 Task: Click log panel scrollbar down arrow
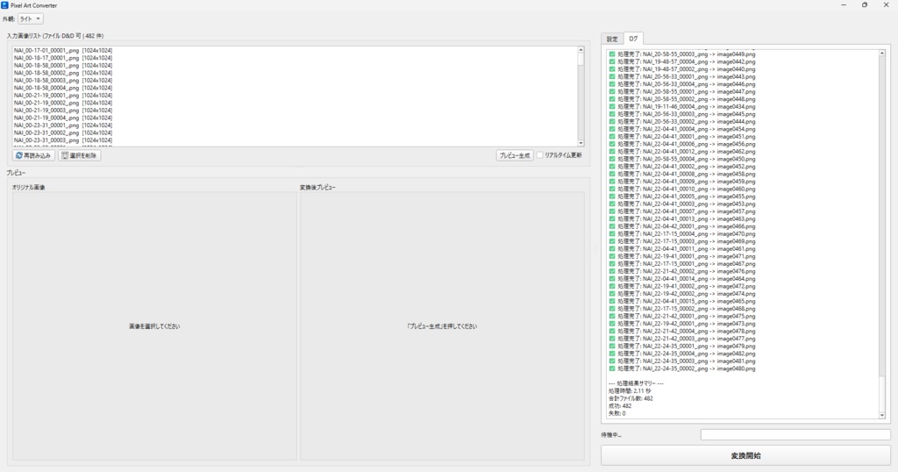(x=881, y=415)
